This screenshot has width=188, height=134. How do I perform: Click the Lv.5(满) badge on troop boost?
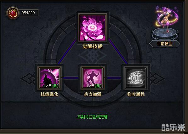coord(94,86)
